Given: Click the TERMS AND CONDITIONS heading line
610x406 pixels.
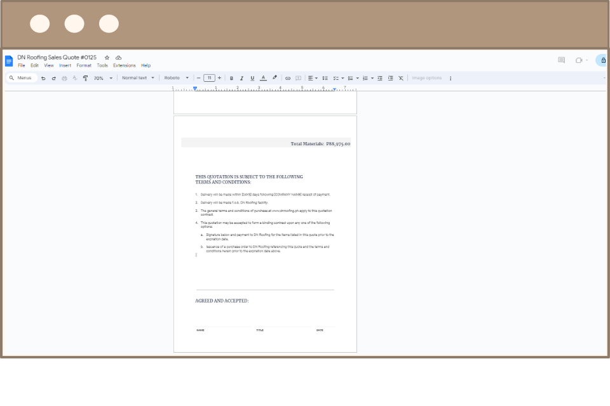Looking at the screenshot, I should point(223,182).
